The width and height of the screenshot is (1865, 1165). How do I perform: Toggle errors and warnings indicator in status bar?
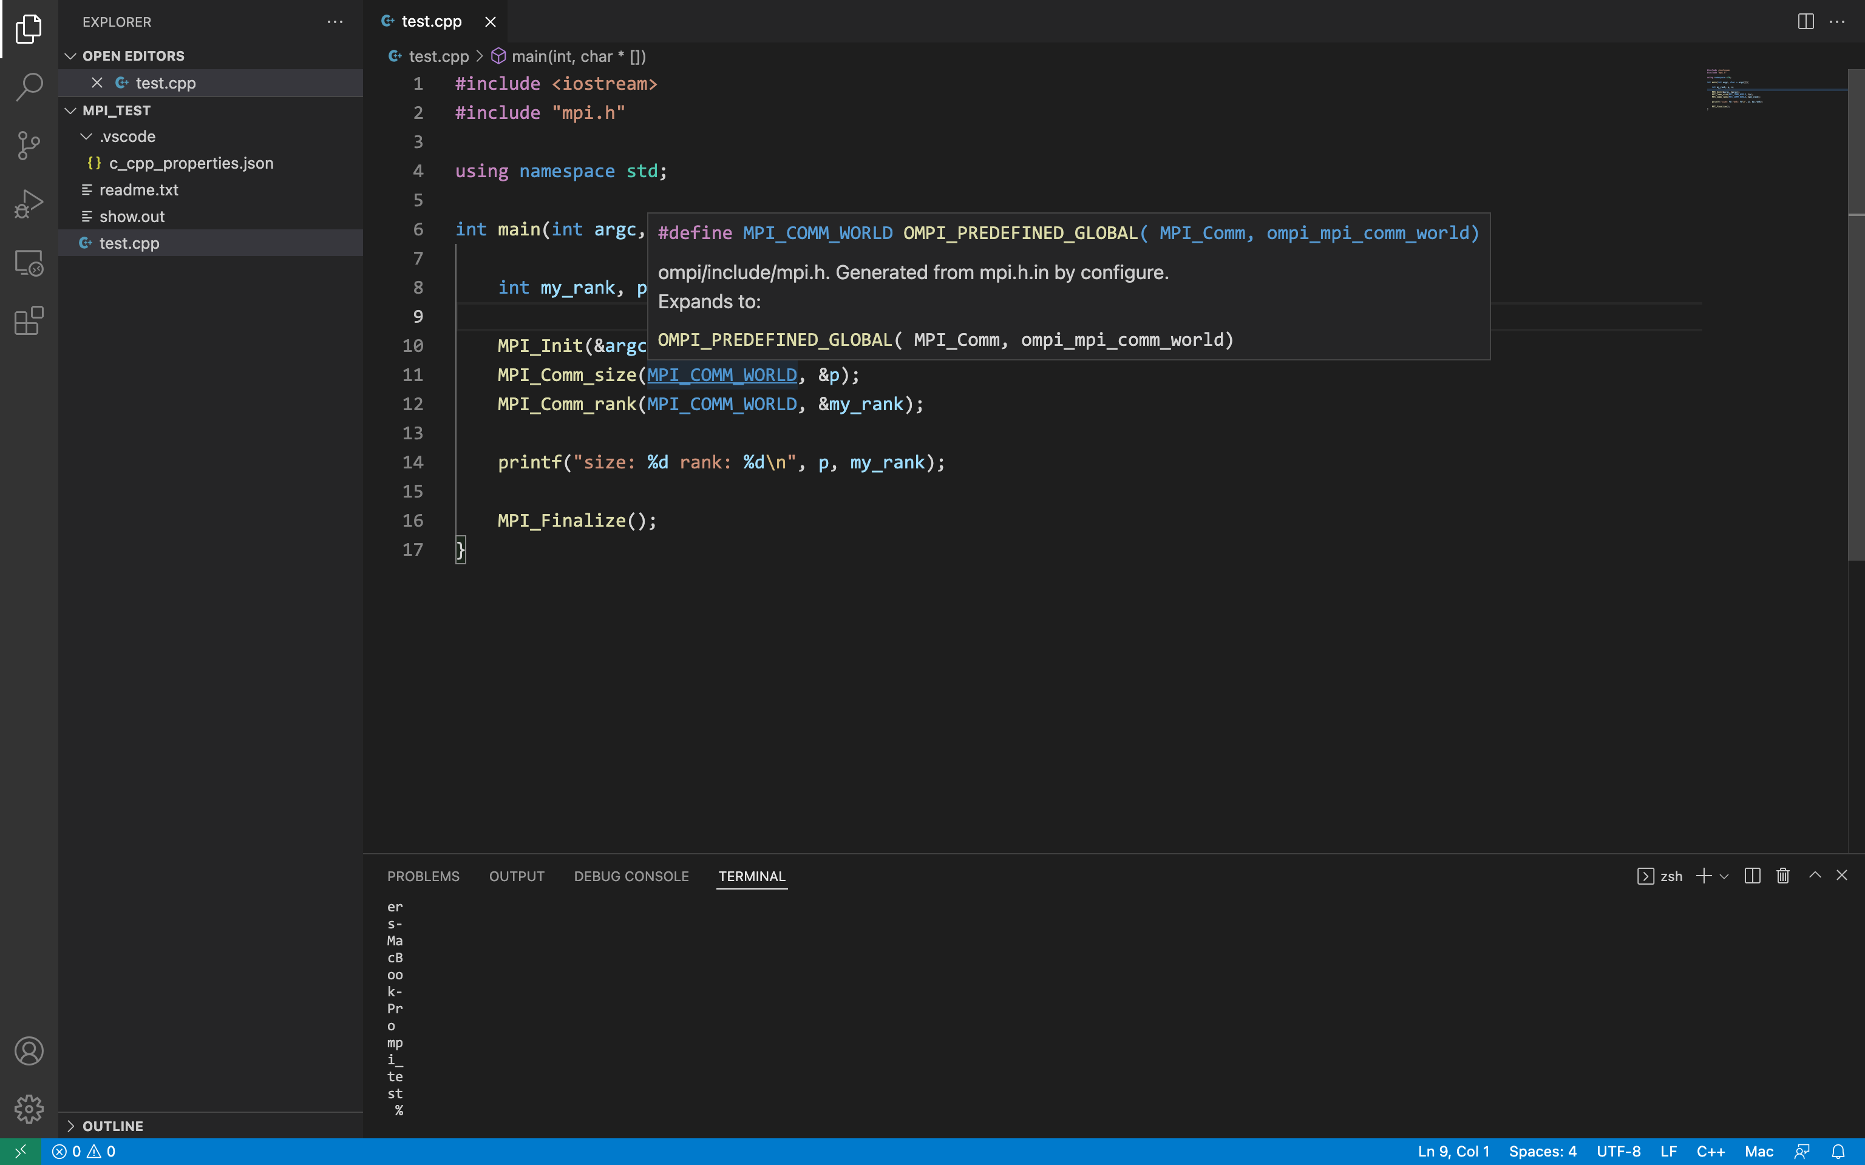pos(83,1151)
